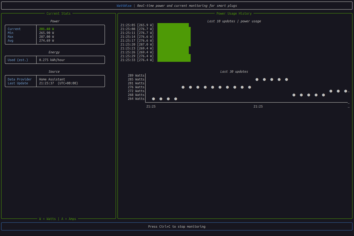Click the Avg power value 274.69 W
Viewport: 354px width, 236px height.
[47, 41]
